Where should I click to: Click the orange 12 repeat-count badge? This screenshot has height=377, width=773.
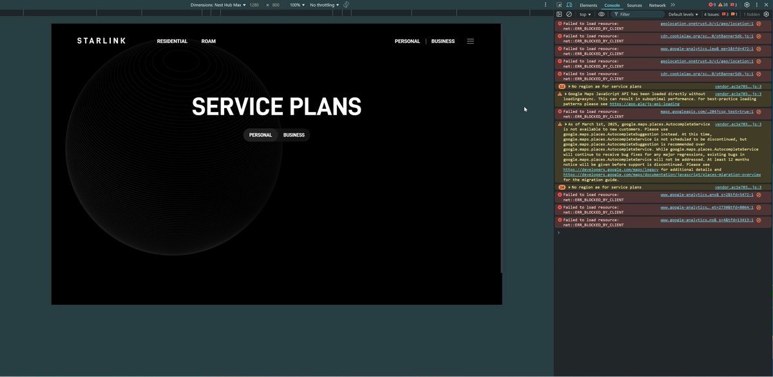pyautogui.click(x=562, y=86)
